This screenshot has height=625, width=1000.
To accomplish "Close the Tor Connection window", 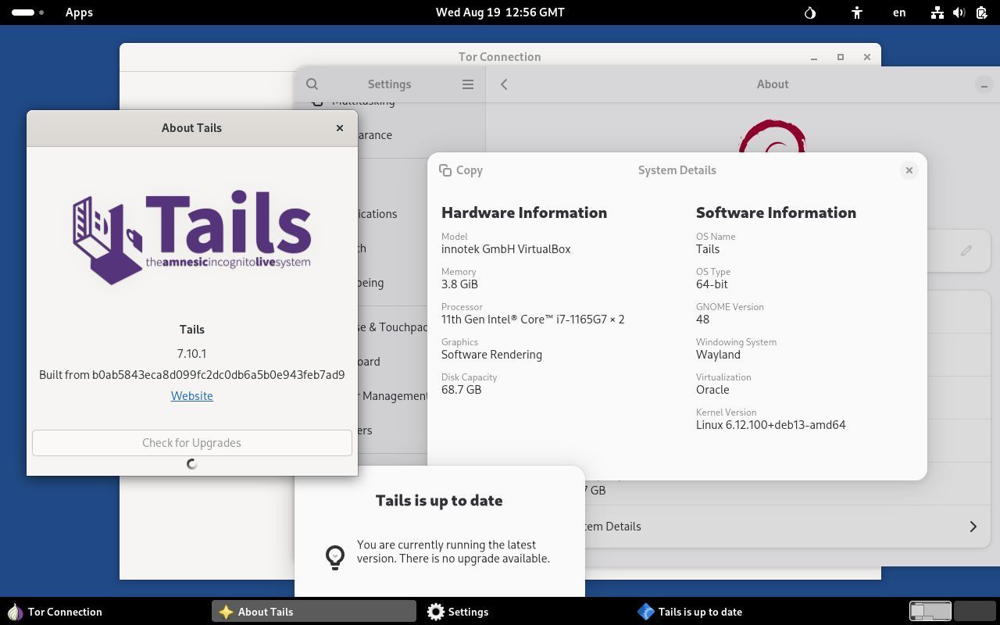I will (x=867, y=57).
